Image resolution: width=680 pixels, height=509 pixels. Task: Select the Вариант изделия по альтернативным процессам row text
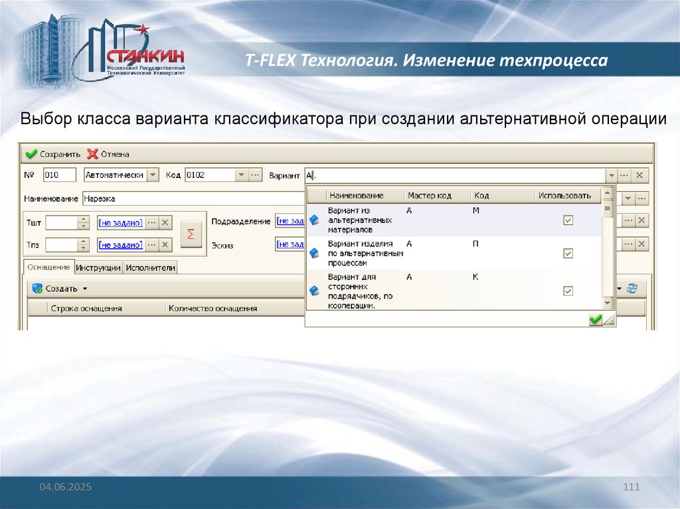click(366, 254)
